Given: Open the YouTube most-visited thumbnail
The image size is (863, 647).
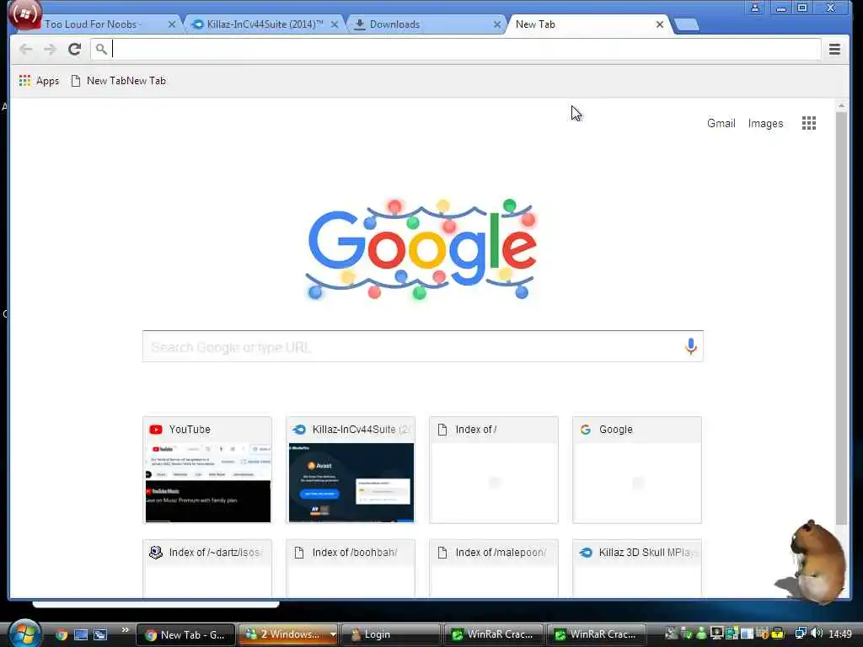Looking at the screenshot, I should coord(207,470).
